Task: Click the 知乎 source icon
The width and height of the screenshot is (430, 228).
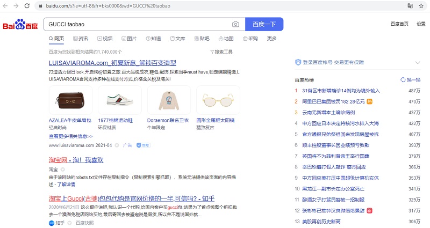Action: (x=51, y=223)
